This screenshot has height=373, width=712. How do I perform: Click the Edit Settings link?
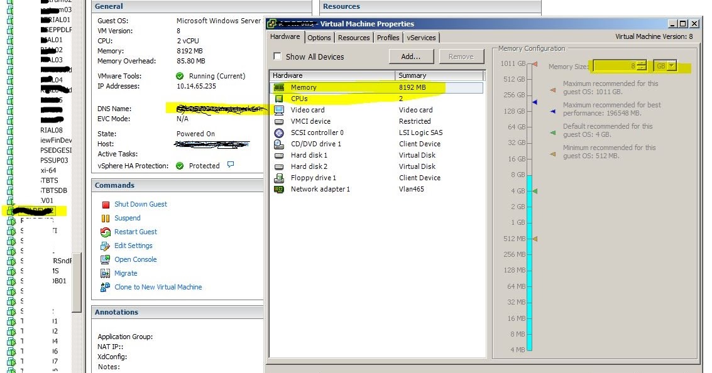click(x=133, y=246)
